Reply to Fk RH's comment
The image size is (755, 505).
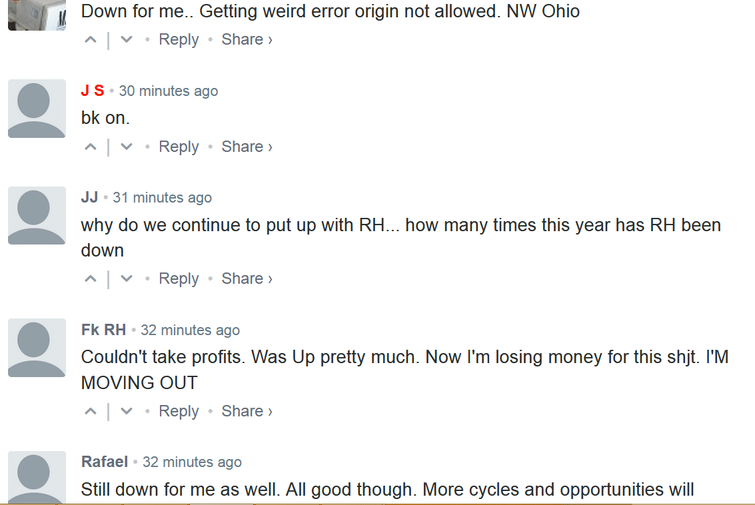point(179,412)
